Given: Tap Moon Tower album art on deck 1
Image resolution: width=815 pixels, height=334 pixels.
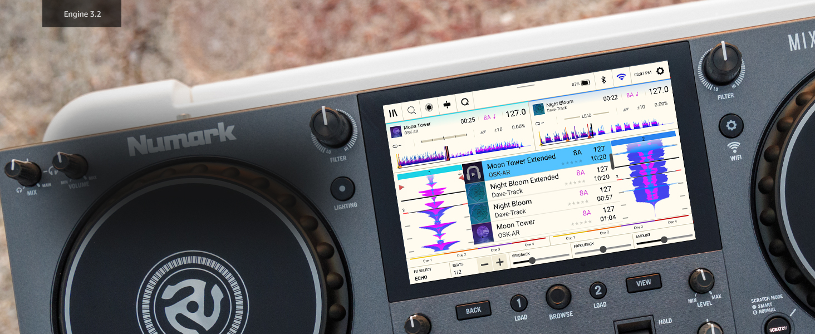Looking at the screenshot, I should click(x=395, y=132).
